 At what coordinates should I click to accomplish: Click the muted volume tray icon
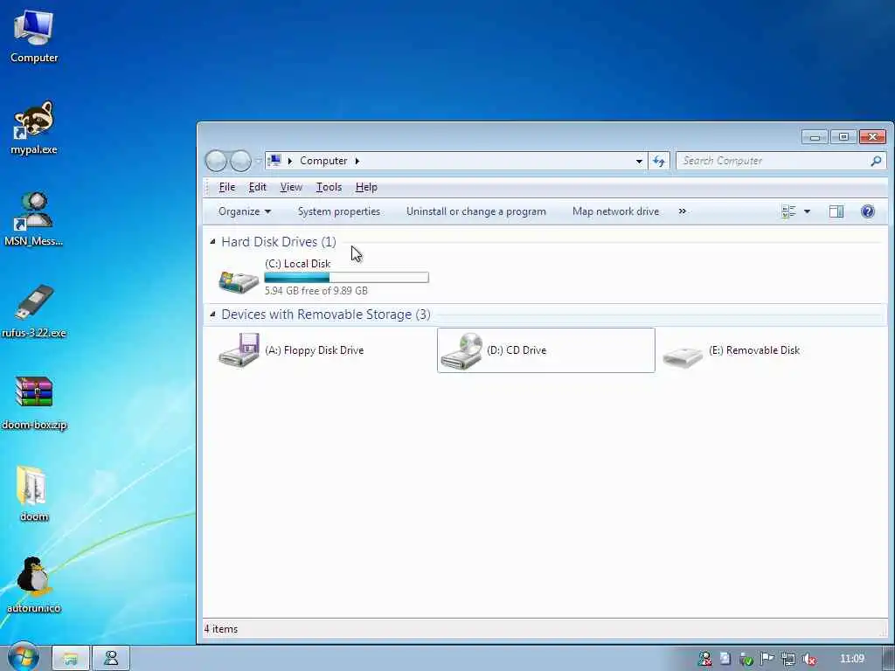808,659
